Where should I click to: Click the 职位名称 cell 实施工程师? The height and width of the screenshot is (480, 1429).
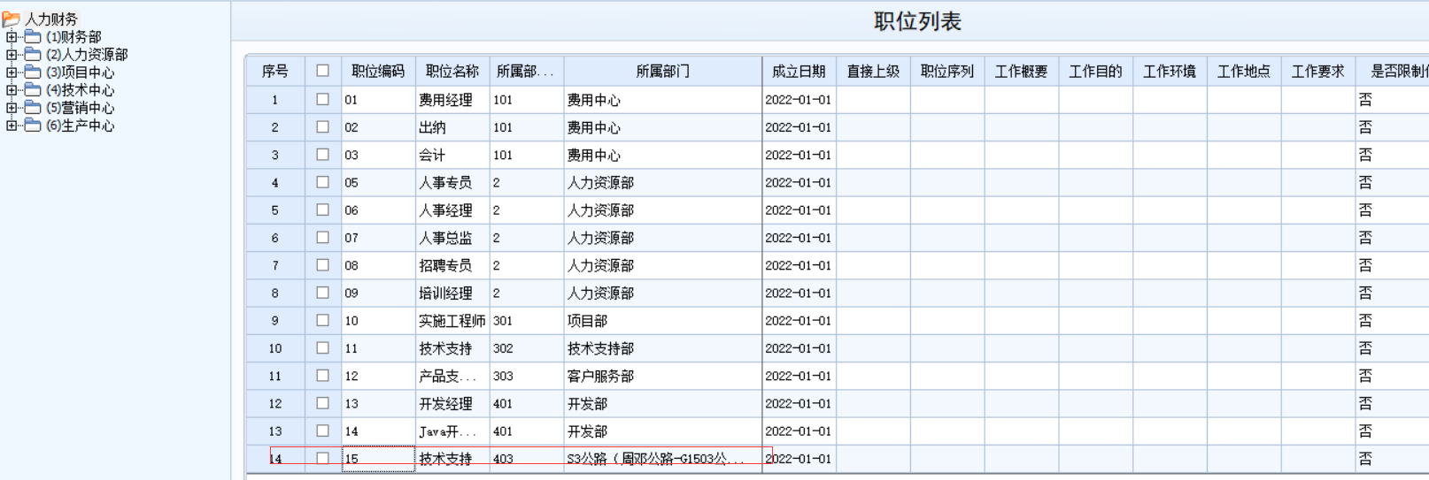point(452,321)
